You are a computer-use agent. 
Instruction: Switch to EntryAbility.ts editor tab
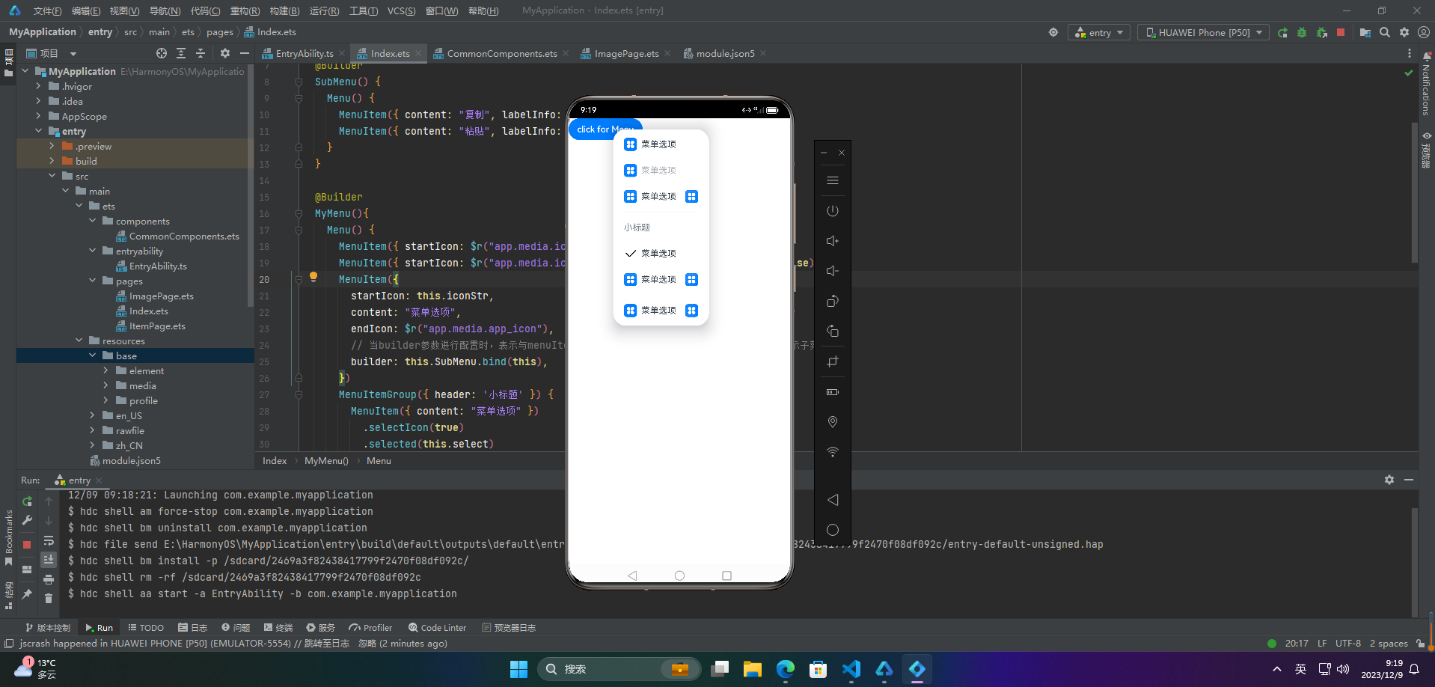click(x=303, y=53)
